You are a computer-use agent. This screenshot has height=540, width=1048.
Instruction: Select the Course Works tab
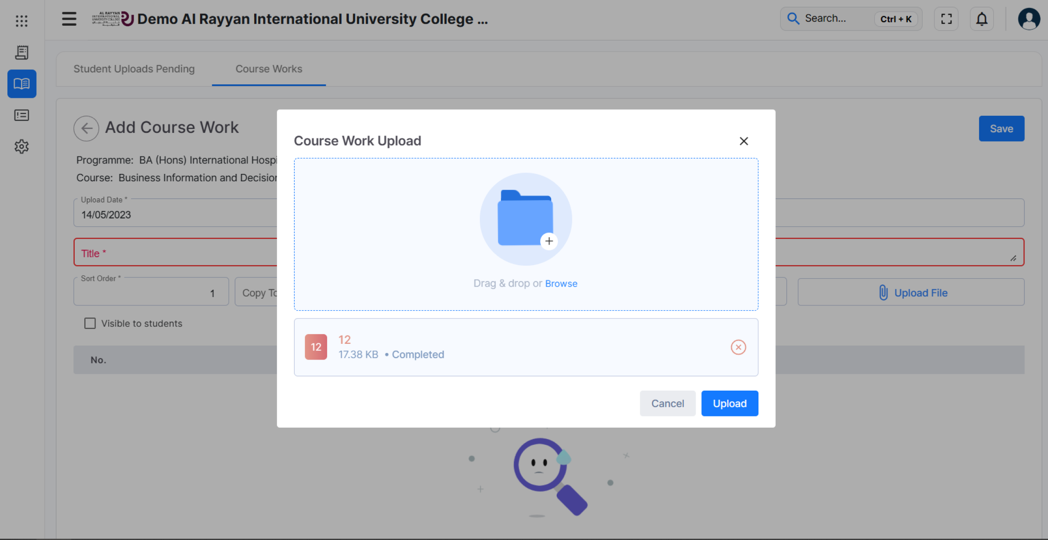[x=269, y=69]
